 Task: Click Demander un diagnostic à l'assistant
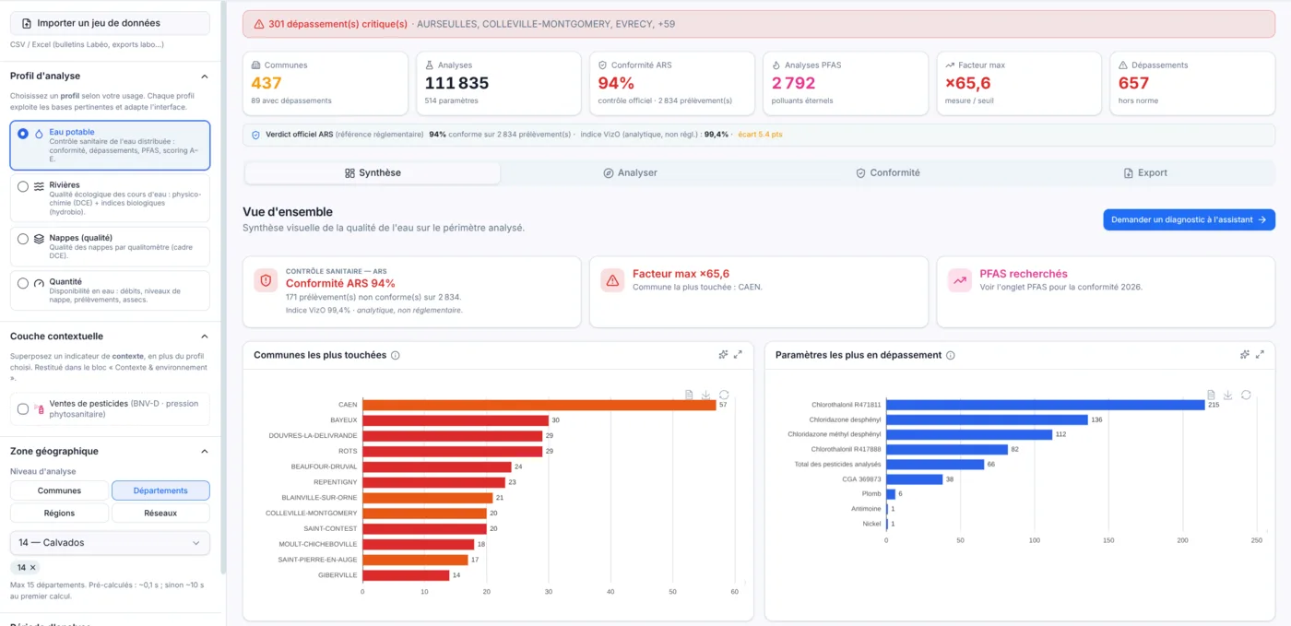(x=1189, y=219)
